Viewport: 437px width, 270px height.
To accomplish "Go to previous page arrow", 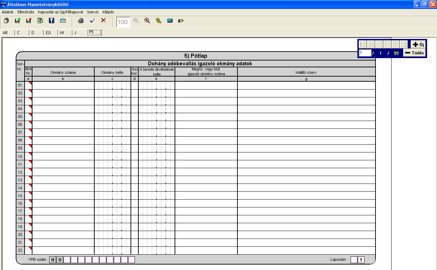I will [x=379, y=44].
